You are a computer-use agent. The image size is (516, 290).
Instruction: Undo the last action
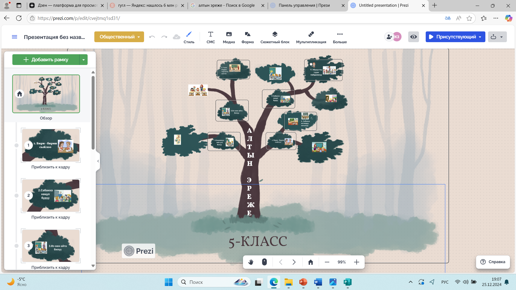pyautogui.click(x=152, y=37)
